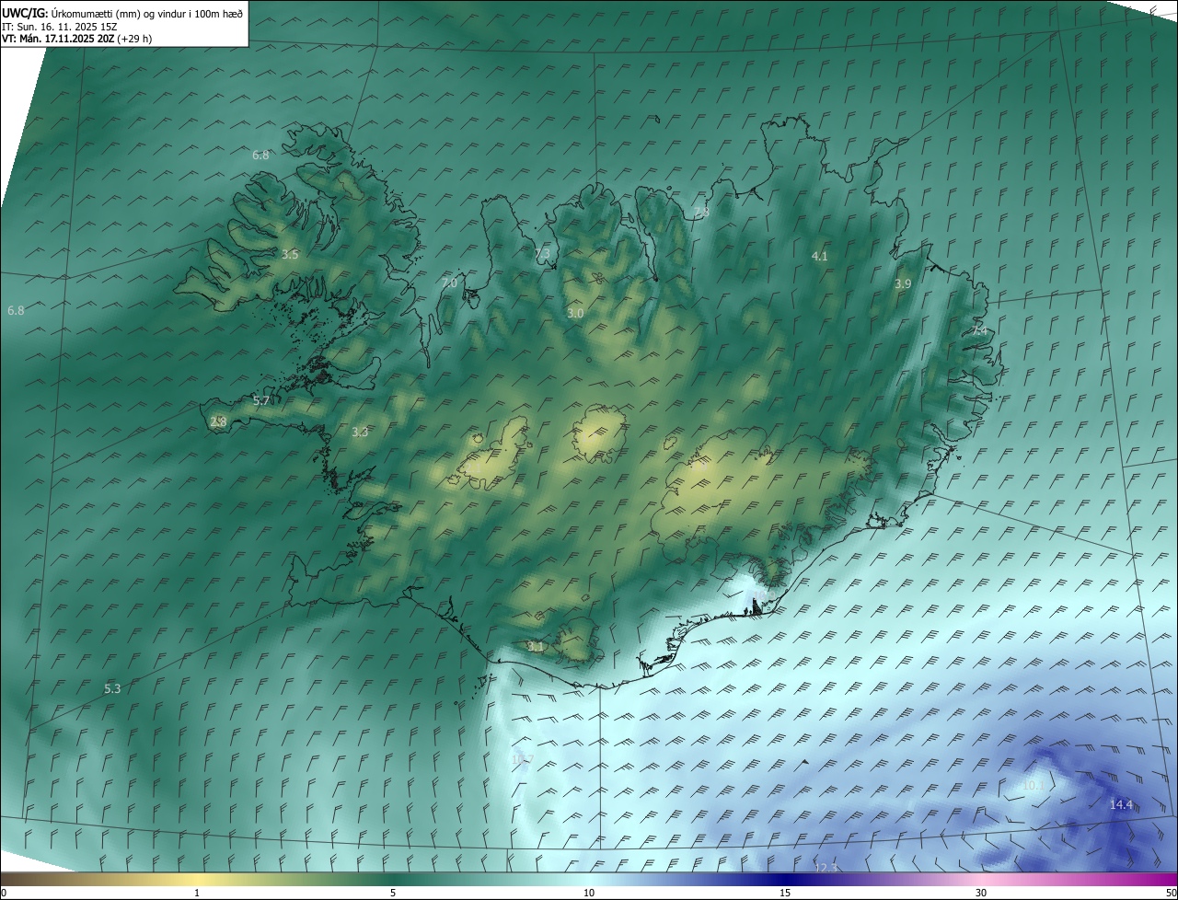This screenshot has height=900, width=1178.
Task: Click the 5.3 value over the southwest ocean
Action: click(x=112, y=687)
